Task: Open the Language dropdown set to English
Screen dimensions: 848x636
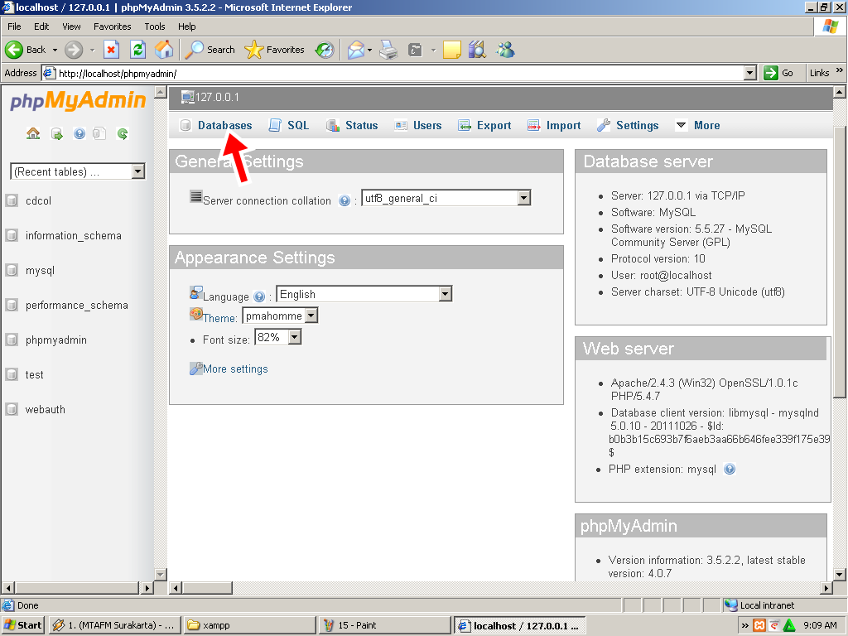Action: [445, 294]
